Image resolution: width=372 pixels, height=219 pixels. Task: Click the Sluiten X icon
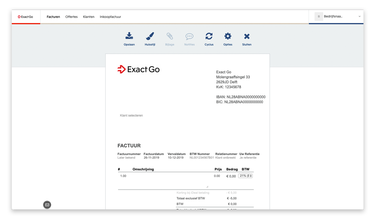247,36
